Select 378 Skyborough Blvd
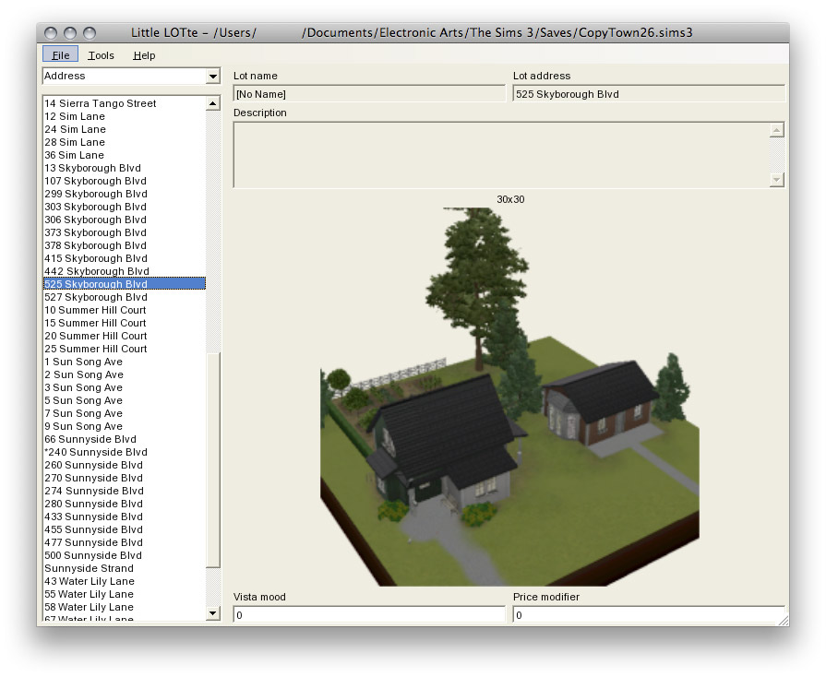Image resolution: width=826 pixels, height=677 pixels. (x=125, y=245)
